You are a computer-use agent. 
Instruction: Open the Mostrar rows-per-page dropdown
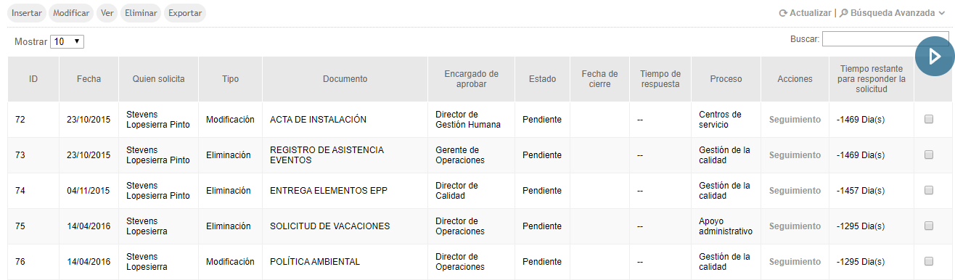pyautogui.click(x=67, y=42)
